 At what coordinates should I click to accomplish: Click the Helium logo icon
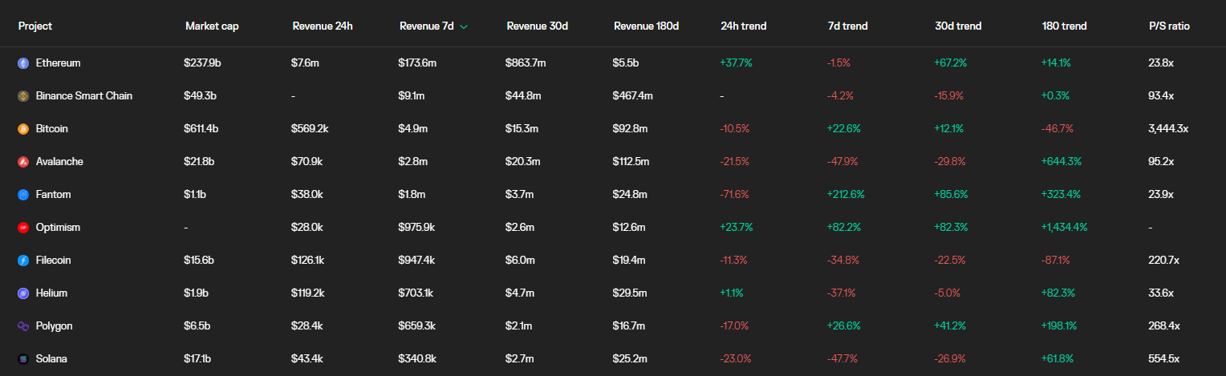(x=23, y=293)
